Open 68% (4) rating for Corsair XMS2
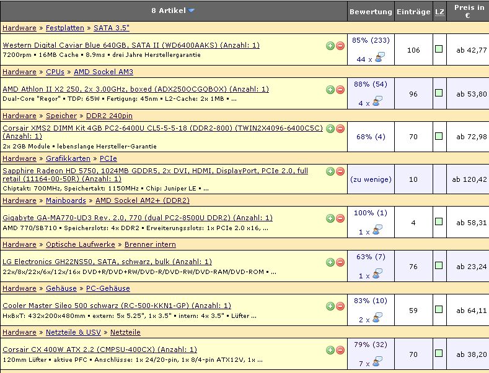489x373 pixels. pos(371,137)
